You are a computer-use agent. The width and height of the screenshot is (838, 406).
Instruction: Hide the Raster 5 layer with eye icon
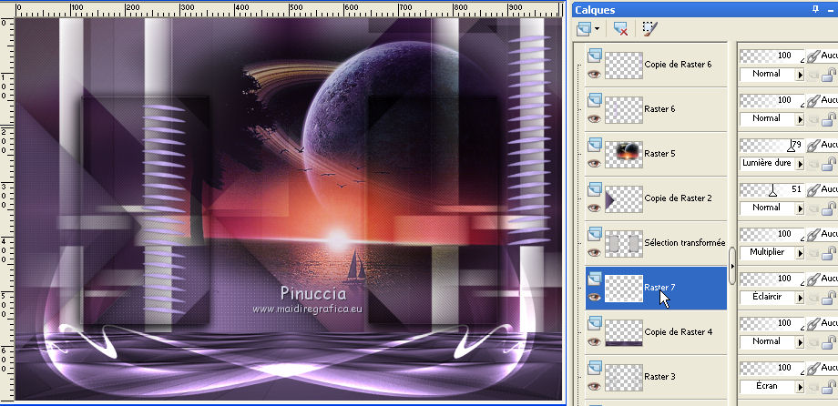point(594,164)
